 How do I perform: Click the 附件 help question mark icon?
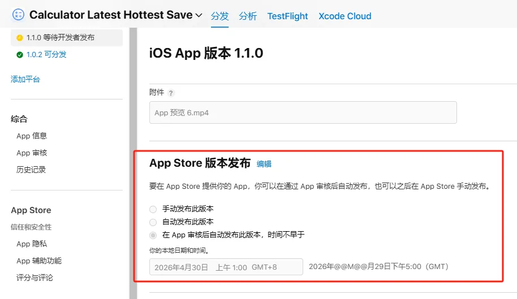tap(170, 93)
